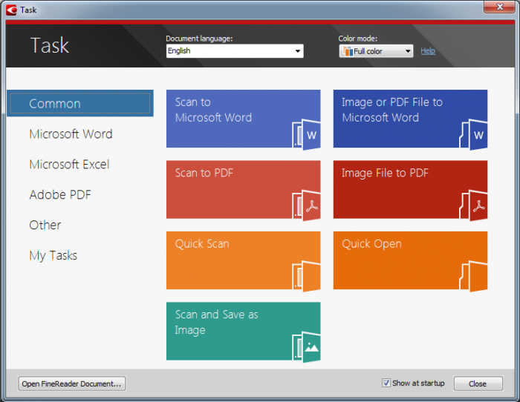This screenshot has width=520, height=402.
Task: Open the My Tasks category
Action: [53, 256]
